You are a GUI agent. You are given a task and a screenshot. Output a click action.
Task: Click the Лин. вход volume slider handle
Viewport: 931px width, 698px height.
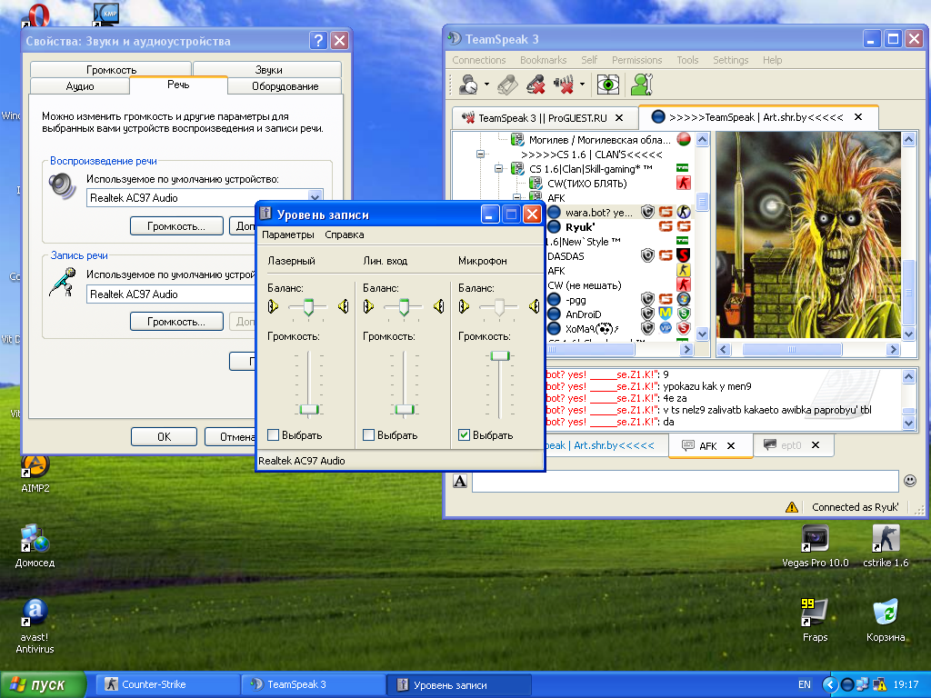tap(405, 409)
